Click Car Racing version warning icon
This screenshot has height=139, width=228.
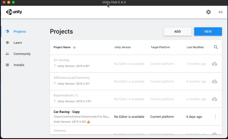pos(89,122)
